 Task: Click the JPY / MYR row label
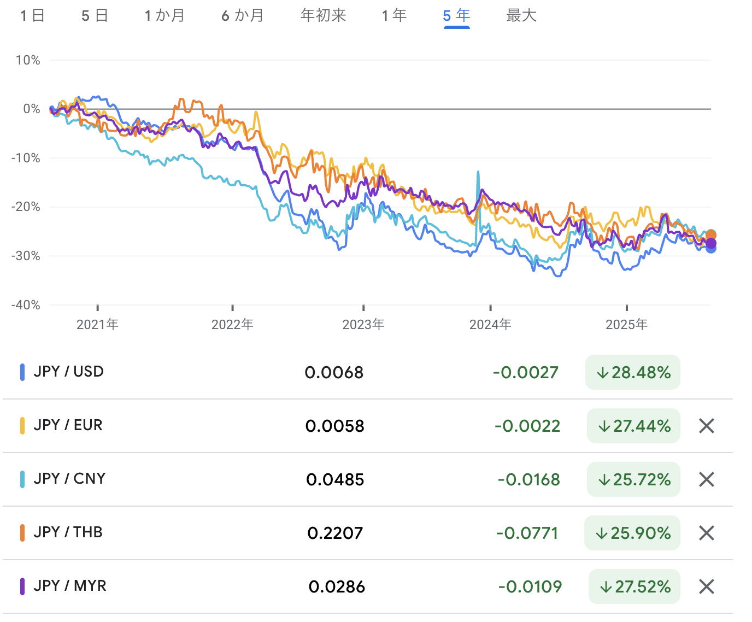[x=70, y=586]
